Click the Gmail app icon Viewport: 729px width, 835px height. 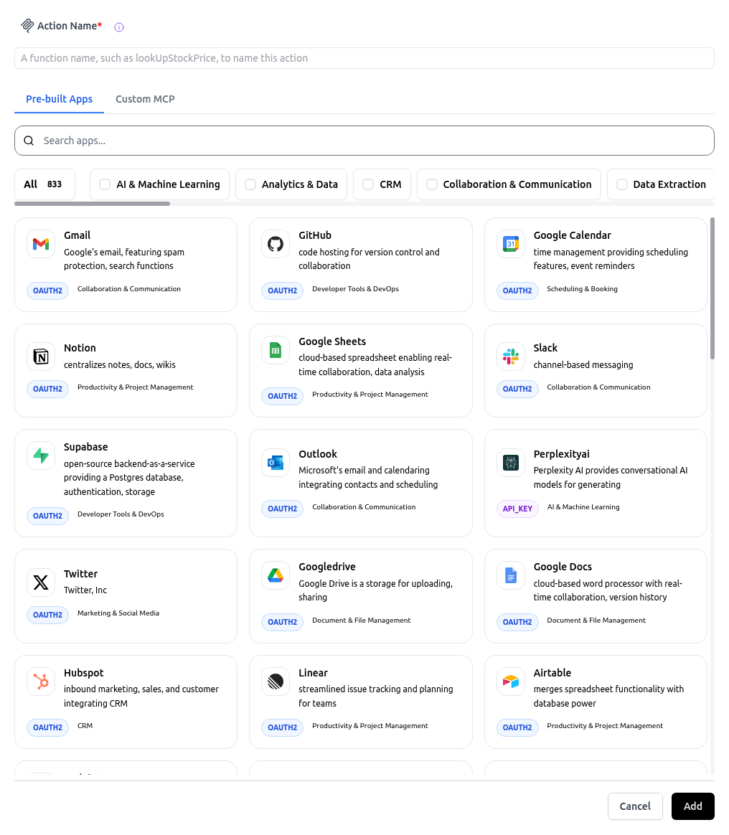click(x=41, y=245)
